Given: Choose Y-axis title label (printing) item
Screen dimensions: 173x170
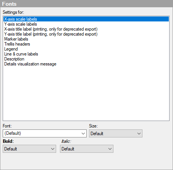Looking at the screenshot, I should (x=86, y=34).
